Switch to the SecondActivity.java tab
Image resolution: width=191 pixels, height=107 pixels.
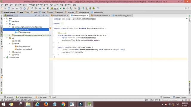(x=122, y=15)
